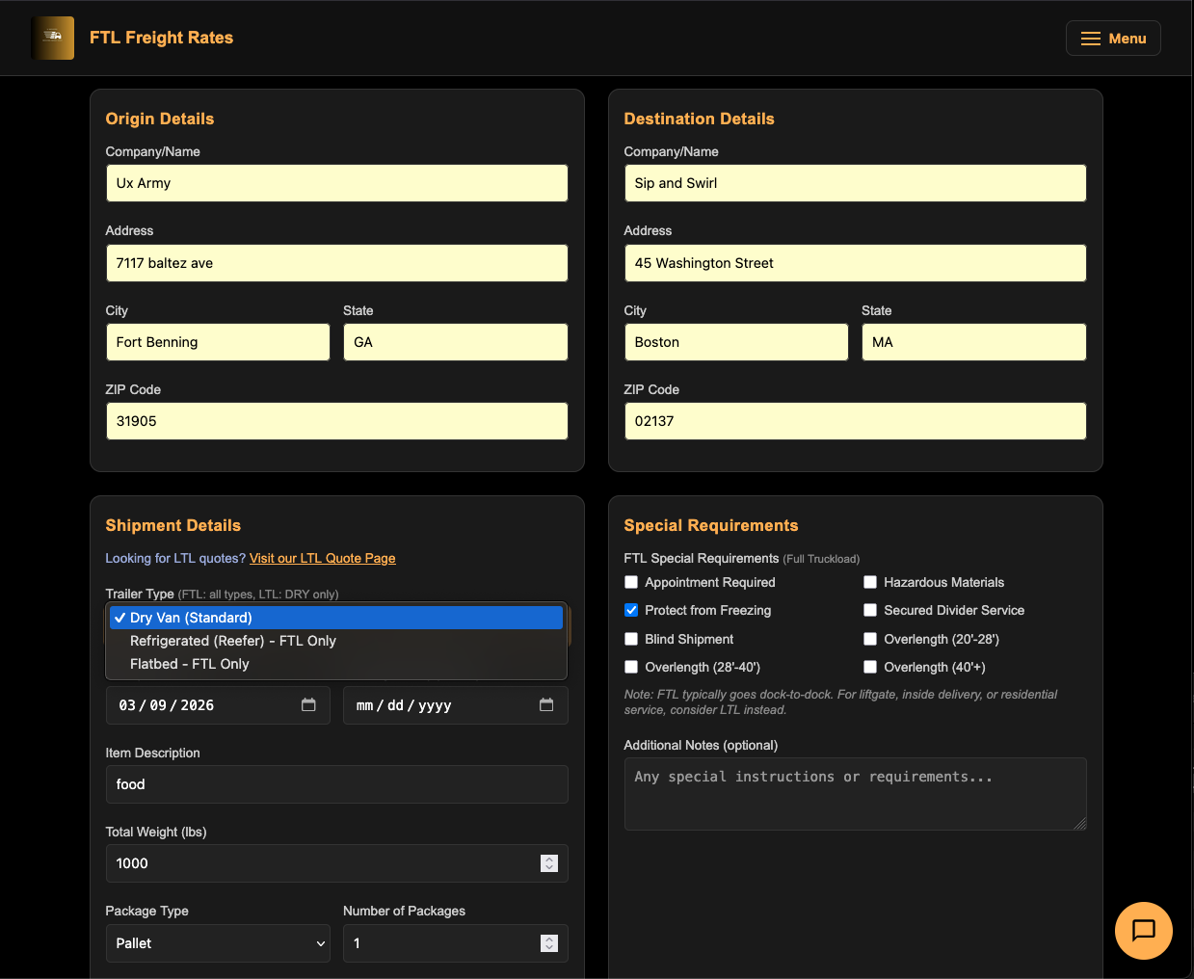The height and width of the screenshot is (979, 1194).
Task: Click the origin ZIP Code field
Action: tap(336, 421)
